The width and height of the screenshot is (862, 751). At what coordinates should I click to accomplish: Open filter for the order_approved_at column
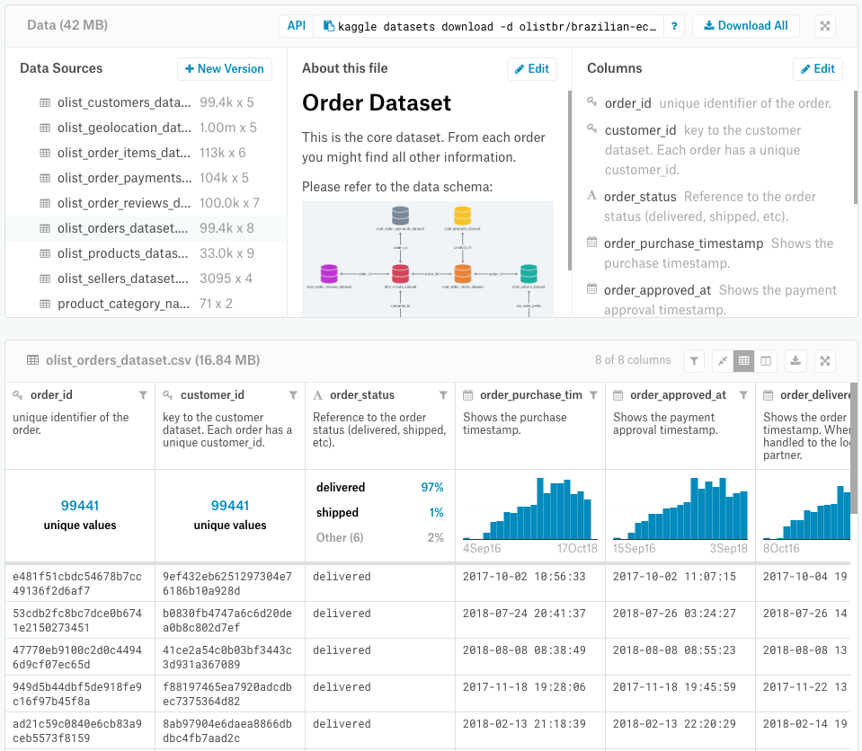[743, 395]
